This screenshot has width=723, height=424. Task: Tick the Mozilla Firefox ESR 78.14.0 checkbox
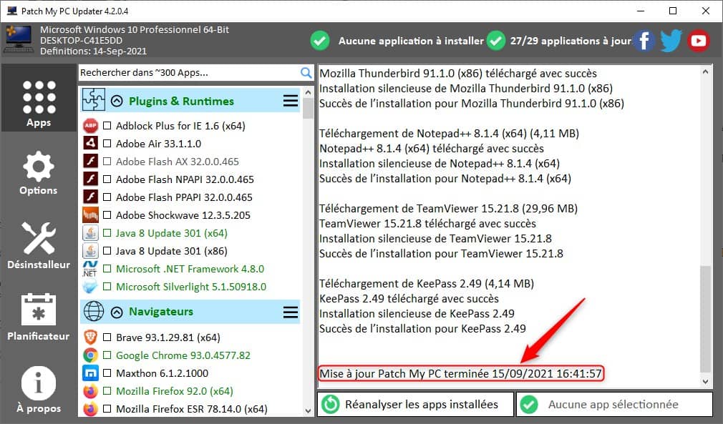coord(107,409)
